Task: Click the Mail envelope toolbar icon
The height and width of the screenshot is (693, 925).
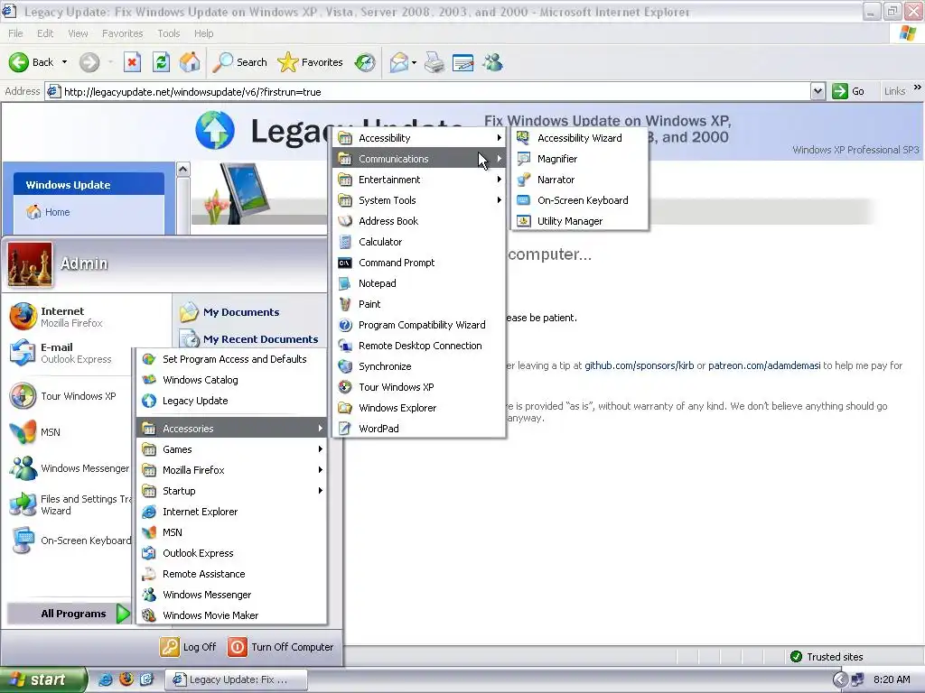Action: tap(399, 62)
